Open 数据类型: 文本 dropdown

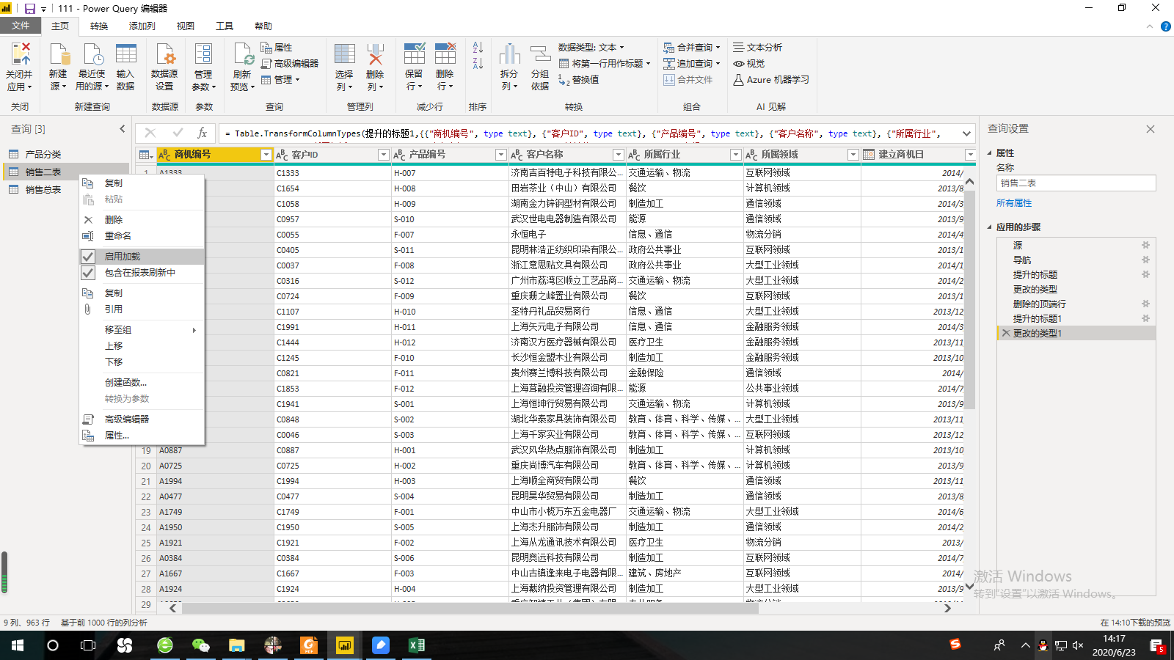pyautogui.click(x=591, y=48)
